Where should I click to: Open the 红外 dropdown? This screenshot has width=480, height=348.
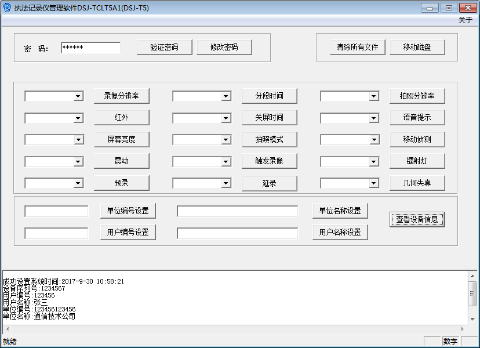tap(78, 118)
